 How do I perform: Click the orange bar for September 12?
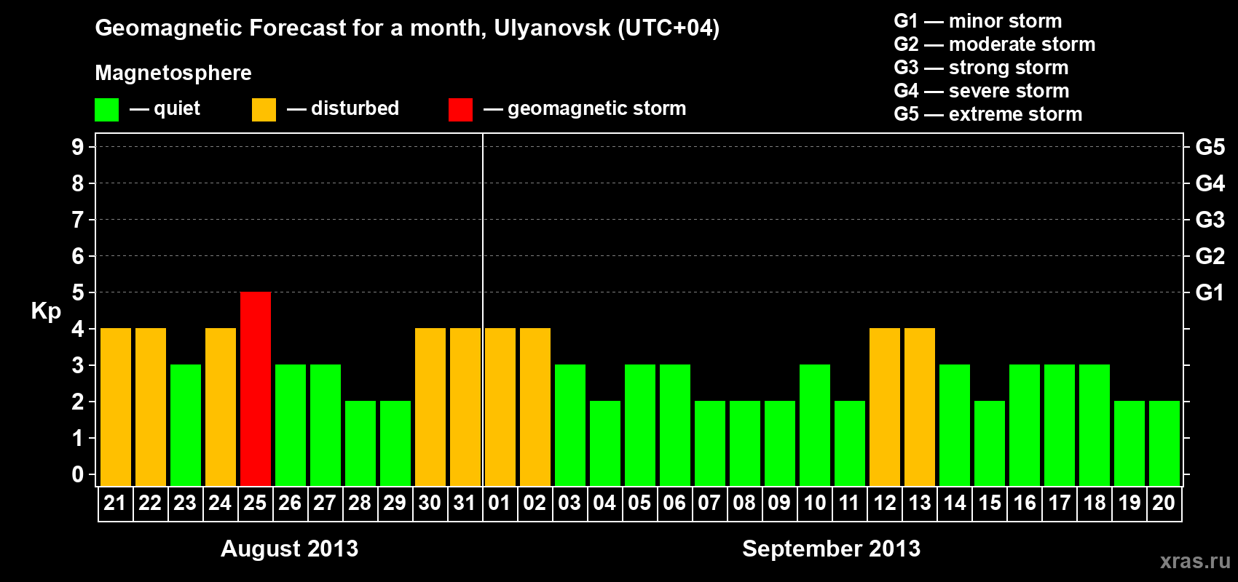tap(885, 407)
